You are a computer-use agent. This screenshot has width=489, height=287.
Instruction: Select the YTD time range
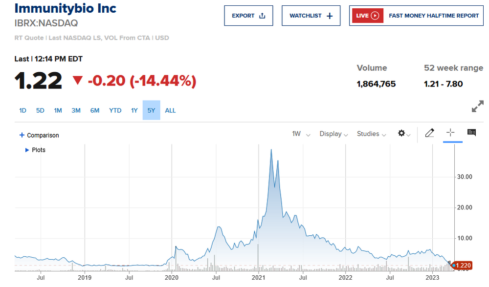click(x=115, y=110)
